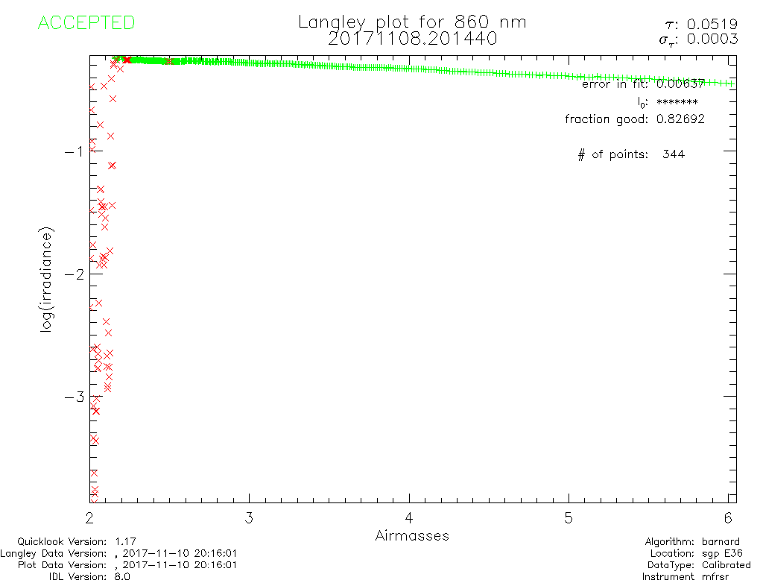763x586 pixels.
Task: Click y-axis tick label -2
Action: tap(73, 274)
